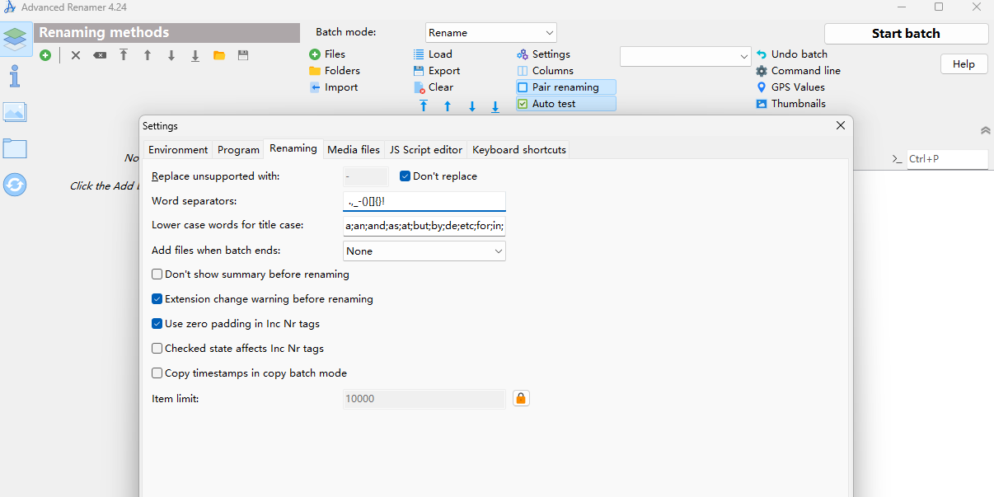
Task: Load a saved file list
Action: tap(433, 54)
